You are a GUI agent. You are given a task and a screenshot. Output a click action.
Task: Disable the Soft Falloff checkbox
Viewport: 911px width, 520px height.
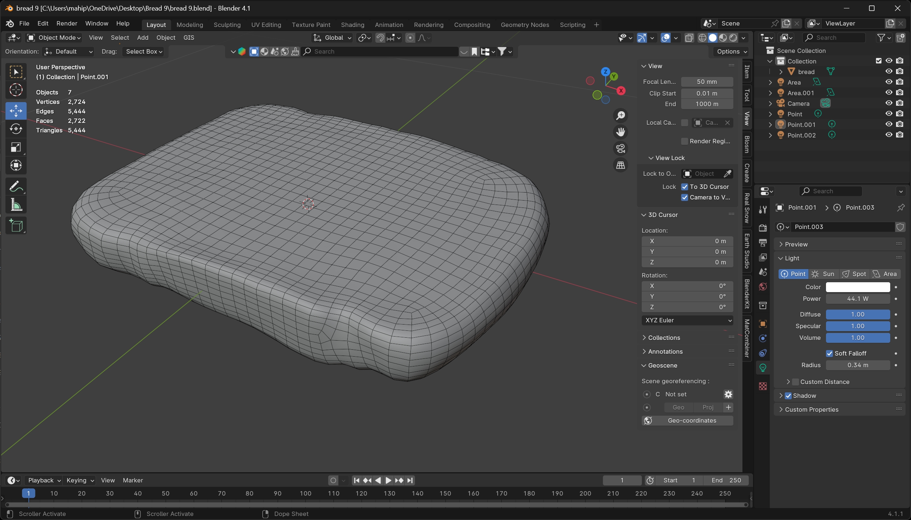pyautogui.click(x=829, y=353)
